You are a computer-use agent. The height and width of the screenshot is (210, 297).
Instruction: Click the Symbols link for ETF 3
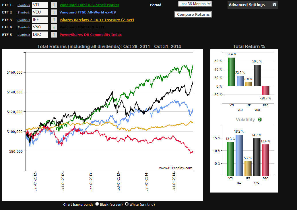click(x=24, y=20)
